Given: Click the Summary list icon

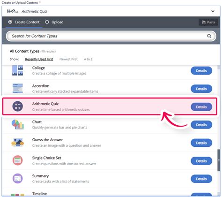Looking at the screenshot, I should click(x=18, y=178).
